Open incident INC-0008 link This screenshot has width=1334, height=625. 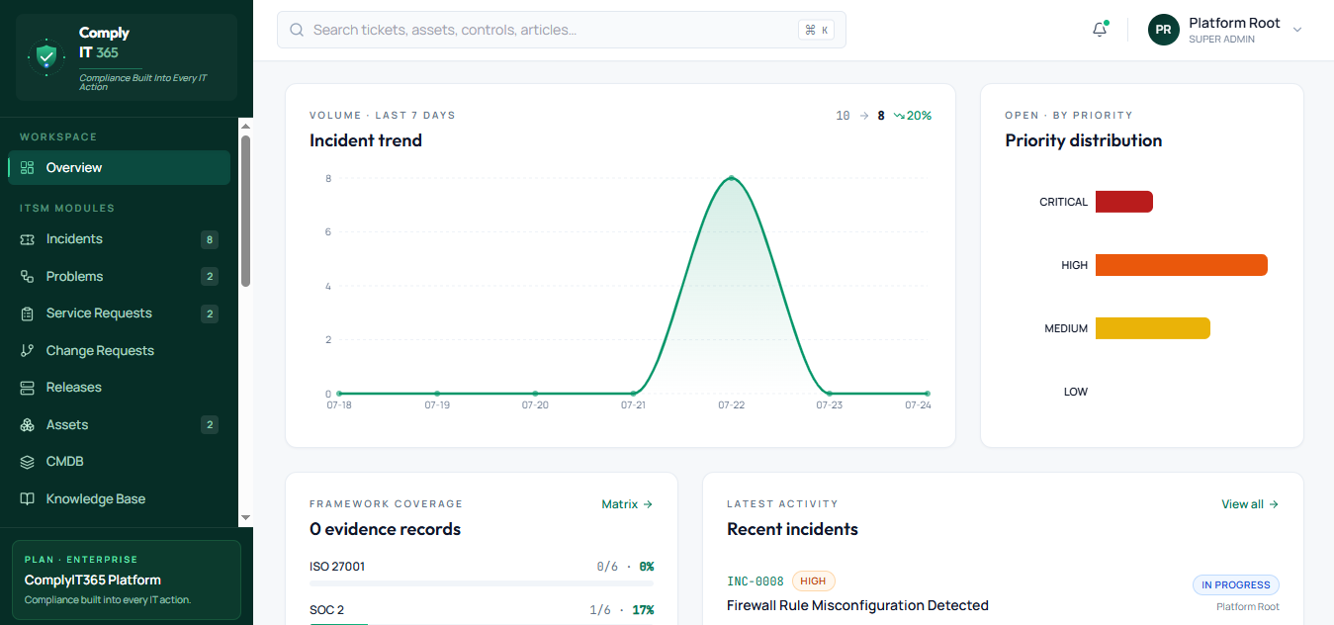pos(756,581)
